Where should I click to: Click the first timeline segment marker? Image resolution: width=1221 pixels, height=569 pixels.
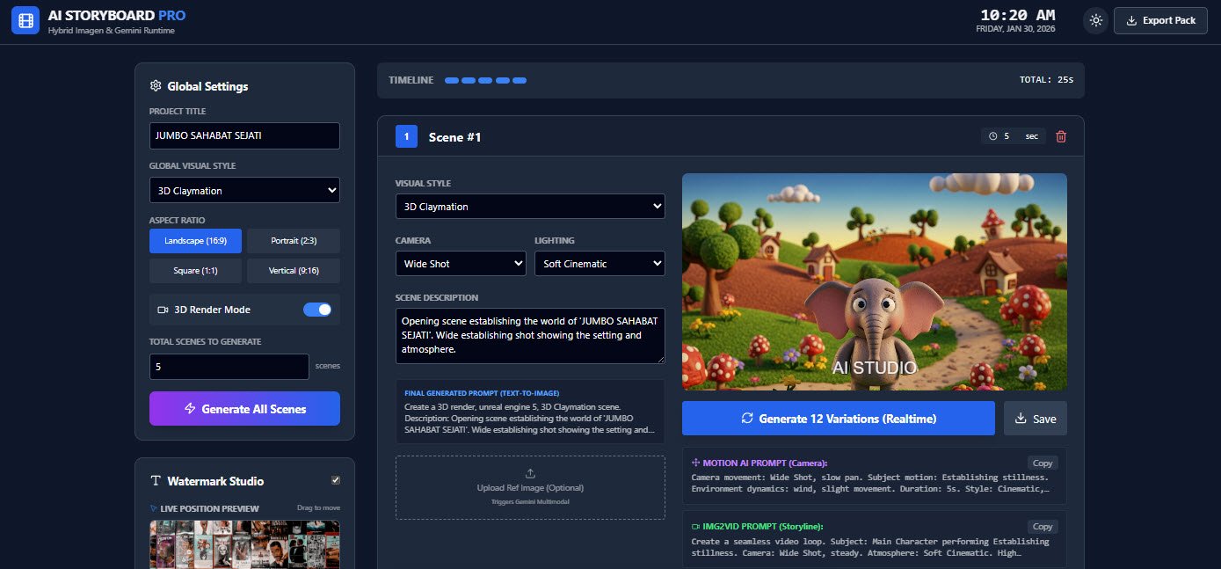452,80
